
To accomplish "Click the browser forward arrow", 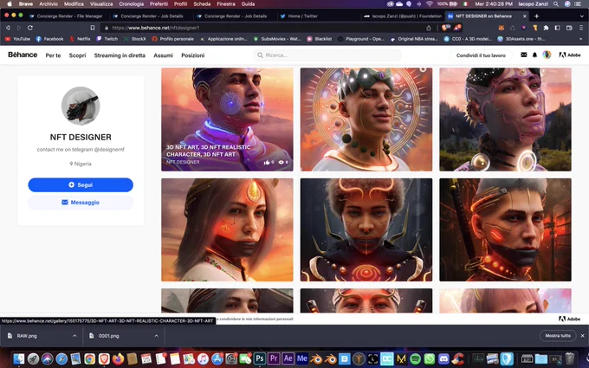I will 19,28.
